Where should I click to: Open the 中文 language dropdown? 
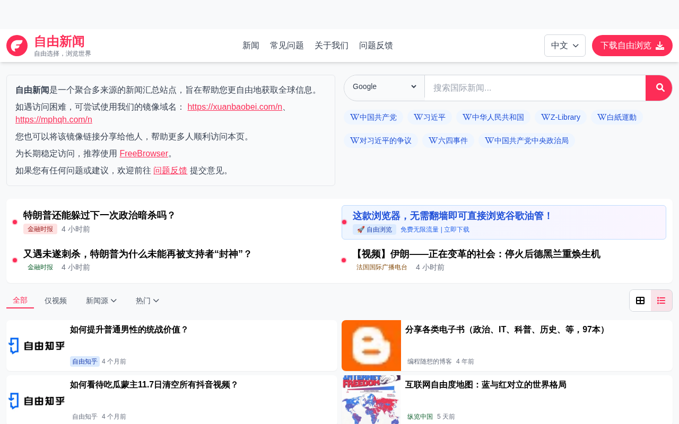pyautogui.click(x=564, y=46)
